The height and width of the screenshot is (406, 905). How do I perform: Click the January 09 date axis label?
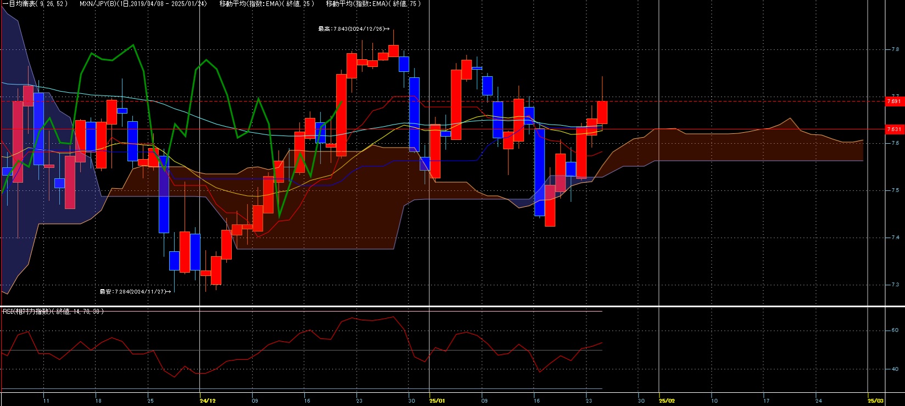(x=484, y=401)
